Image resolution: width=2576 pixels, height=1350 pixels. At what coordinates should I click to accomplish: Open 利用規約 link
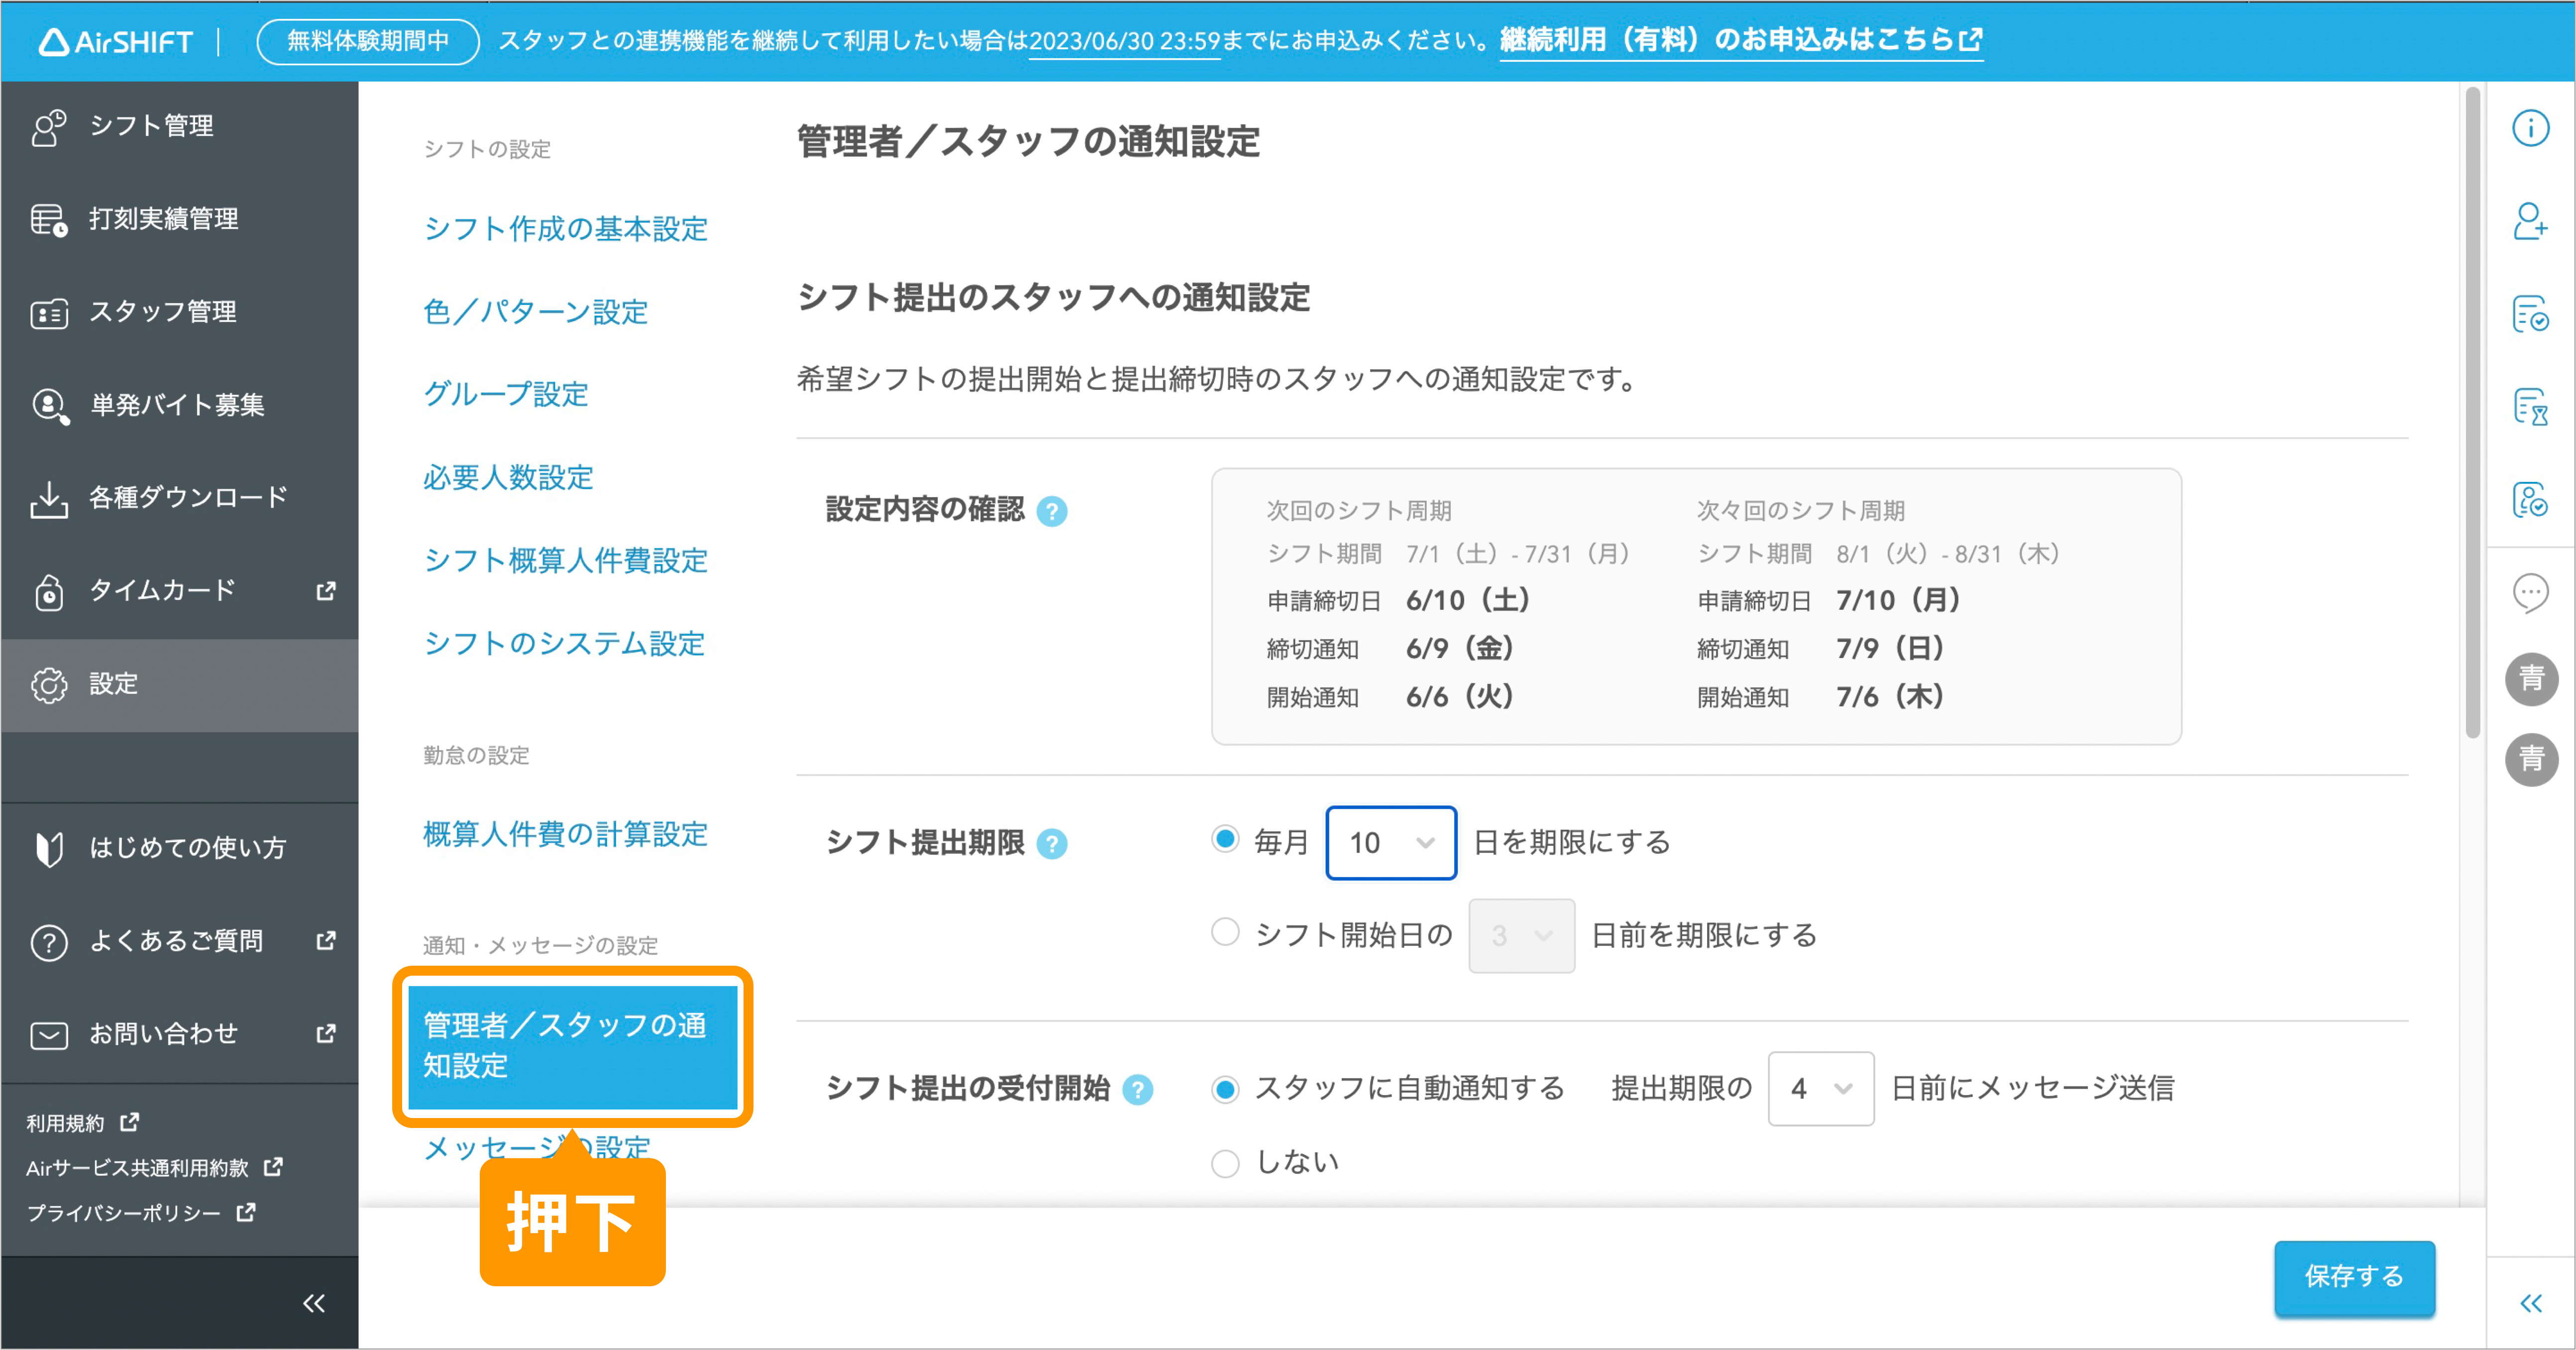[x=83, y=1123]
